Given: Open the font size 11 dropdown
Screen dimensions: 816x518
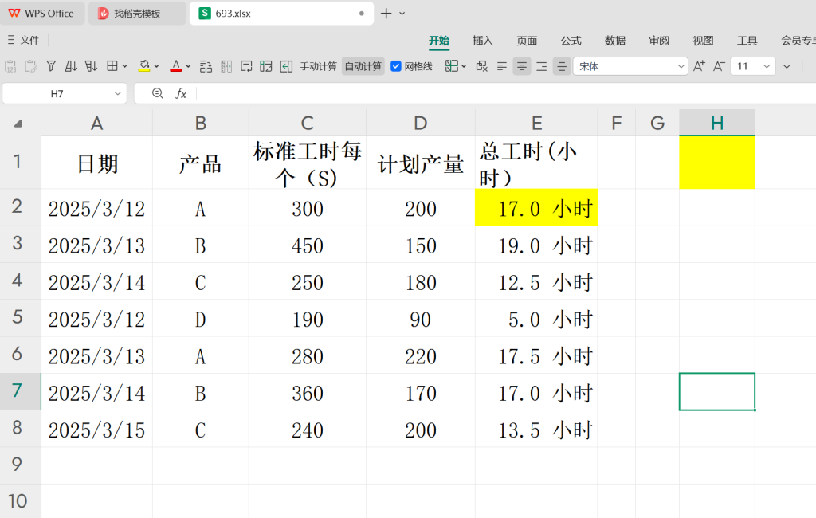Looking at the screenshot, I should coord(766,66).
